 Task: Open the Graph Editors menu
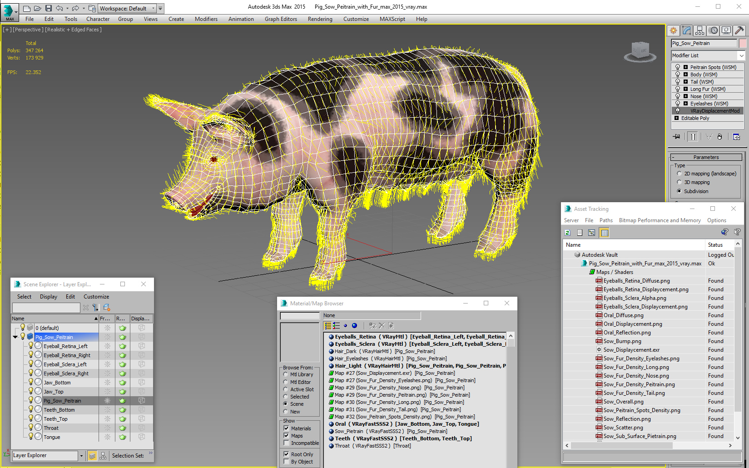point(281,19)
